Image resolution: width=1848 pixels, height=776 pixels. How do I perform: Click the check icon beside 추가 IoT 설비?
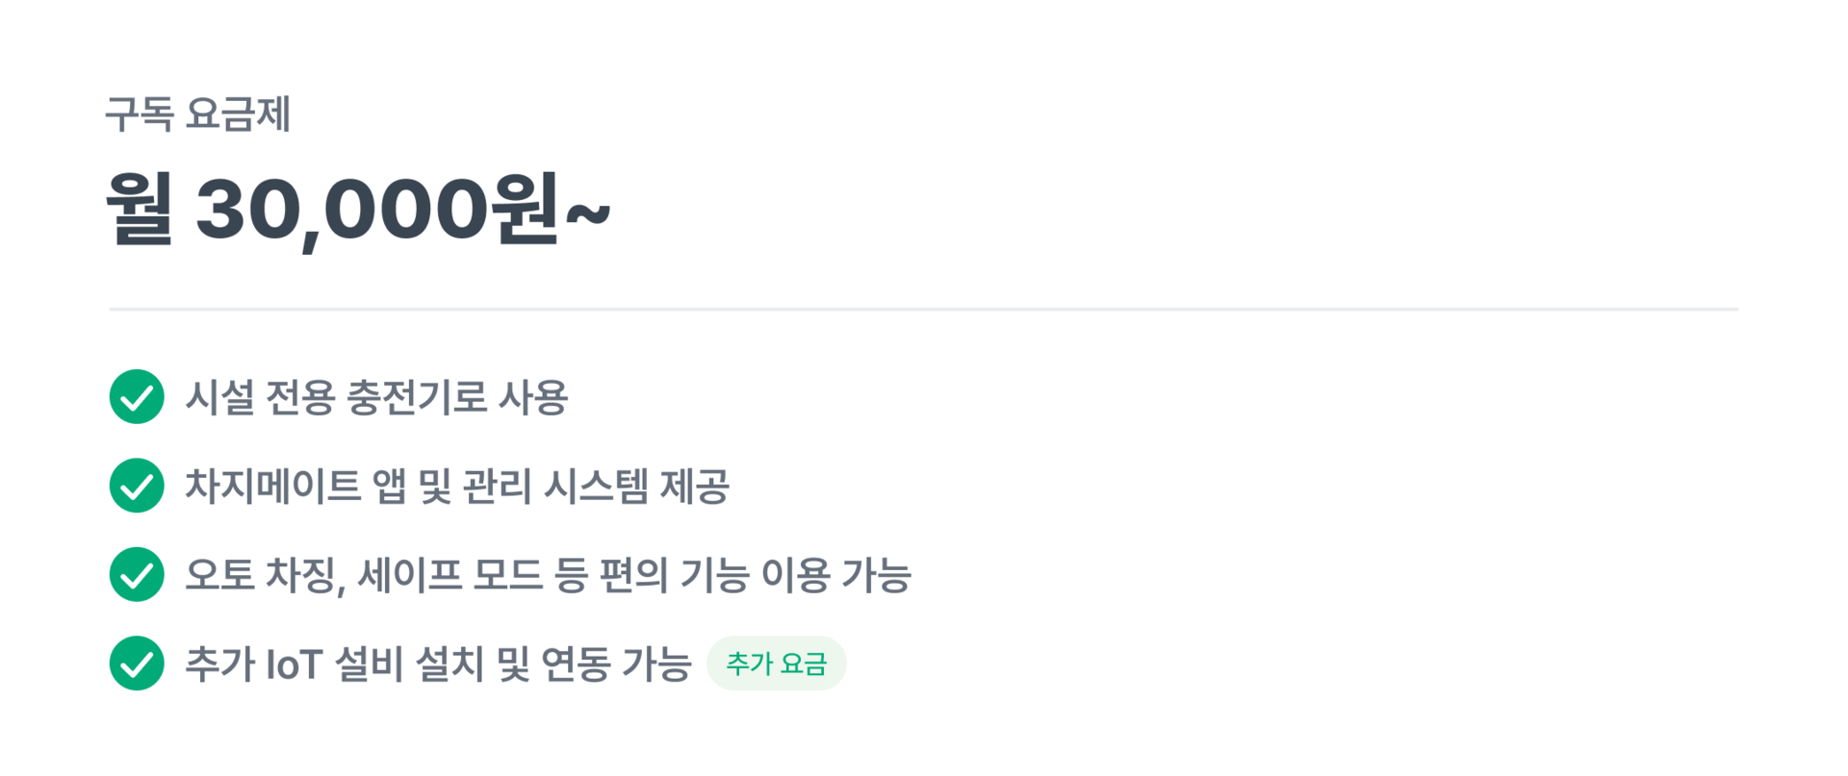(137, 663)
